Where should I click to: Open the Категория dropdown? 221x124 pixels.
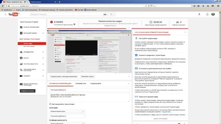67,111
